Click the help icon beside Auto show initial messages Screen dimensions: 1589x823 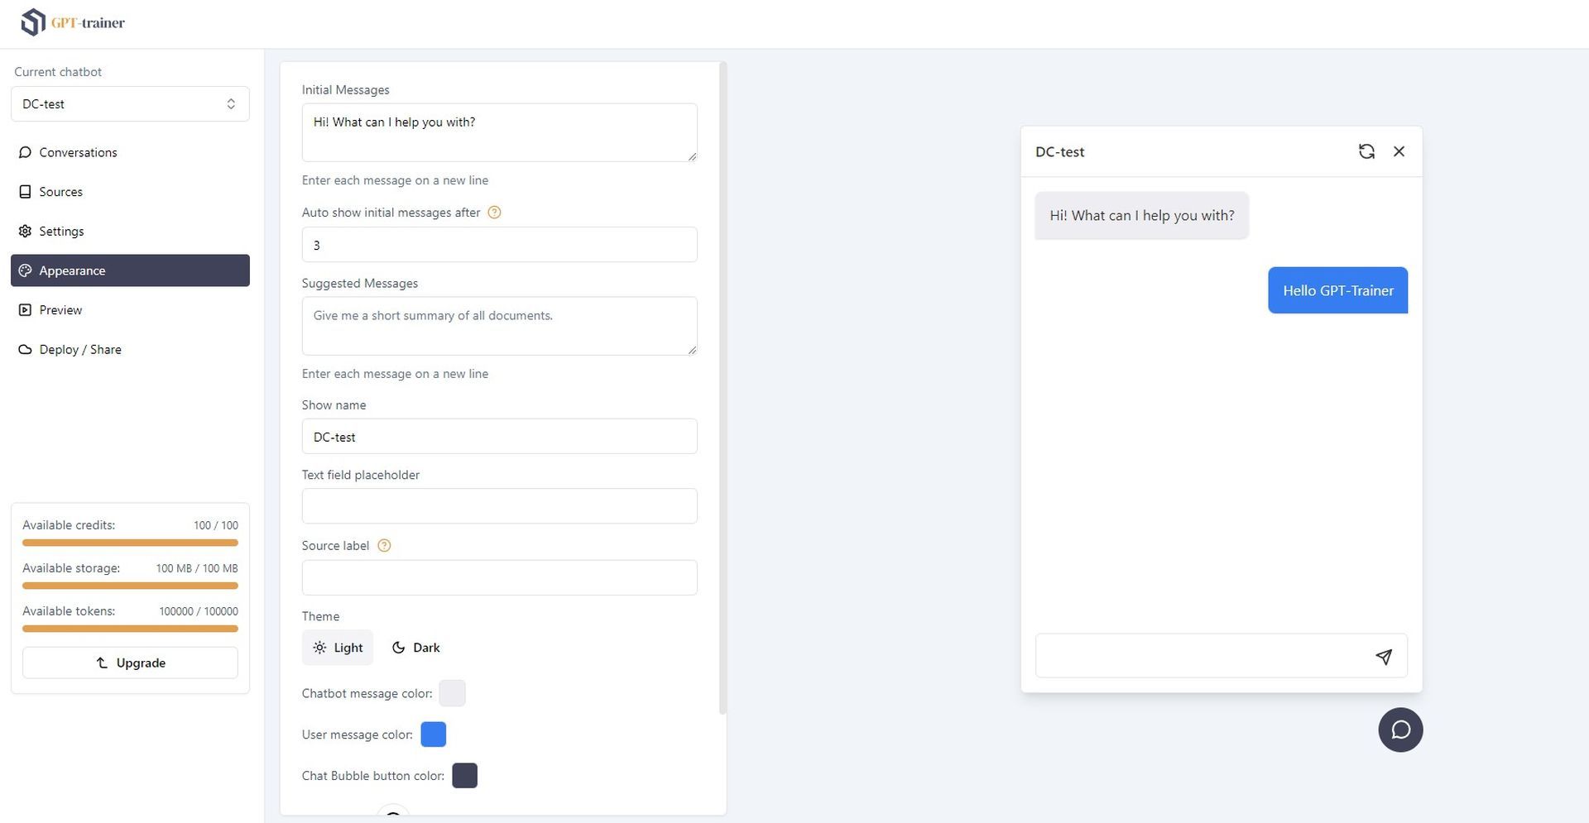(494, 213)
